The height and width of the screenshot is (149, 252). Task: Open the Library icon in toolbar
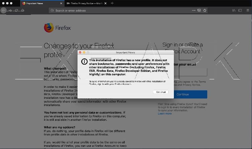pyautogui.click(x=234, y=10)
